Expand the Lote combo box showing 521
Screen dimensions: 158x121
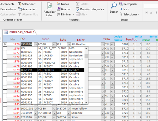[x=69, y=44]
